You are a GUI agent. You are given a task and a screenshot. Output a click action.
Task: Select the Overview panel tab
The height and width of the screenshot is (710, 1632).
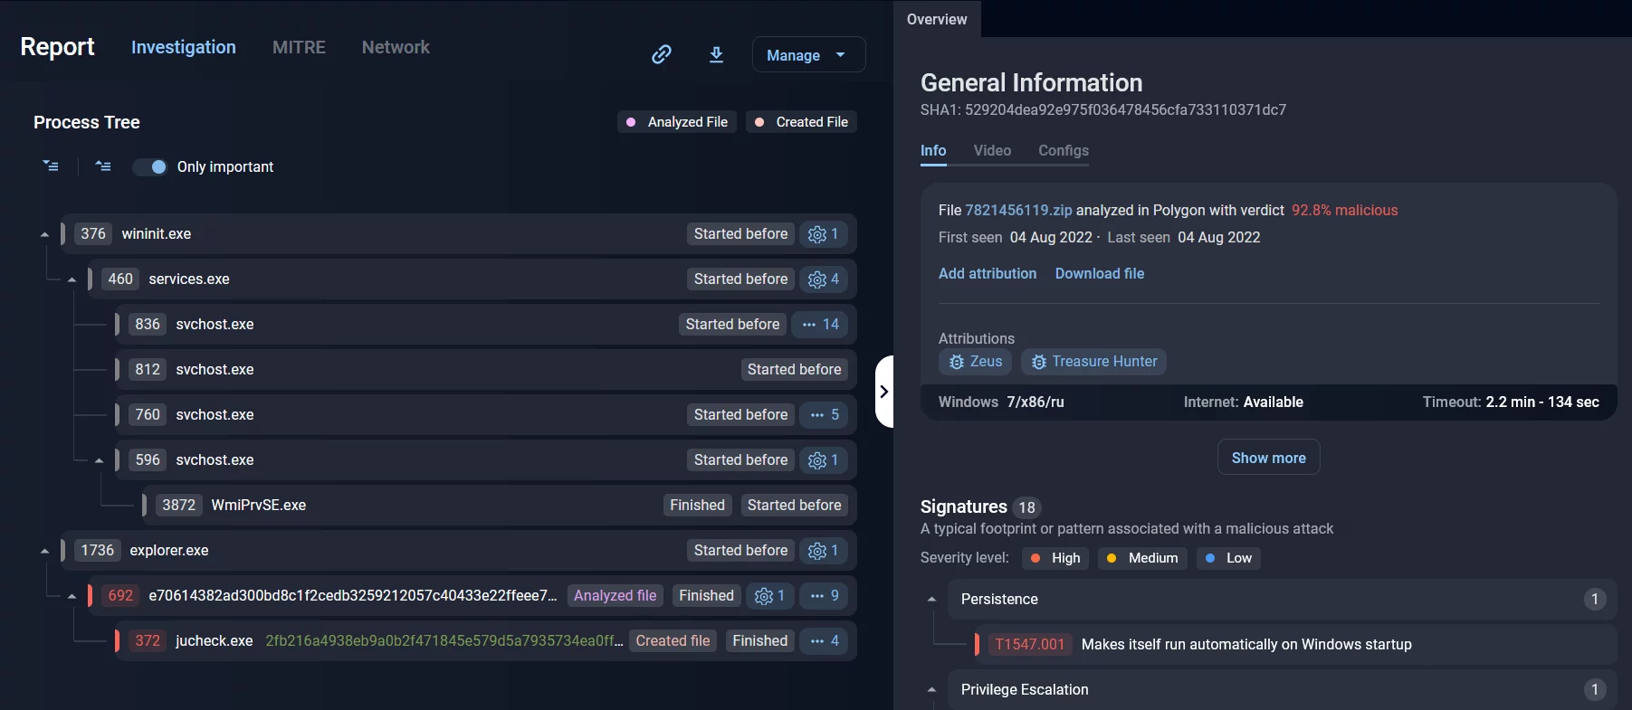[x=937, y=19]
